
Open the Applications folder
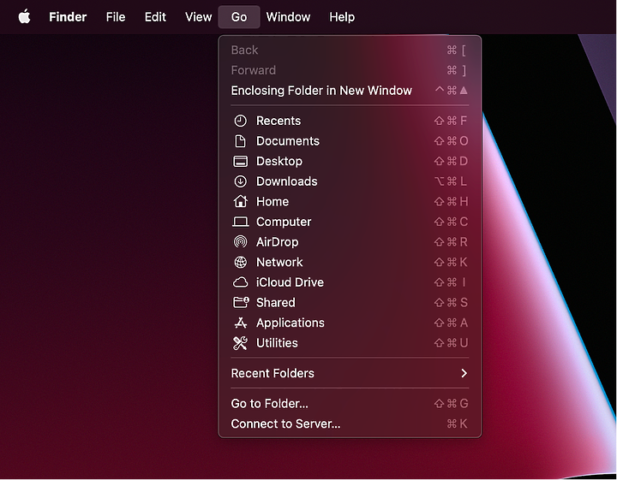point(350,323)
